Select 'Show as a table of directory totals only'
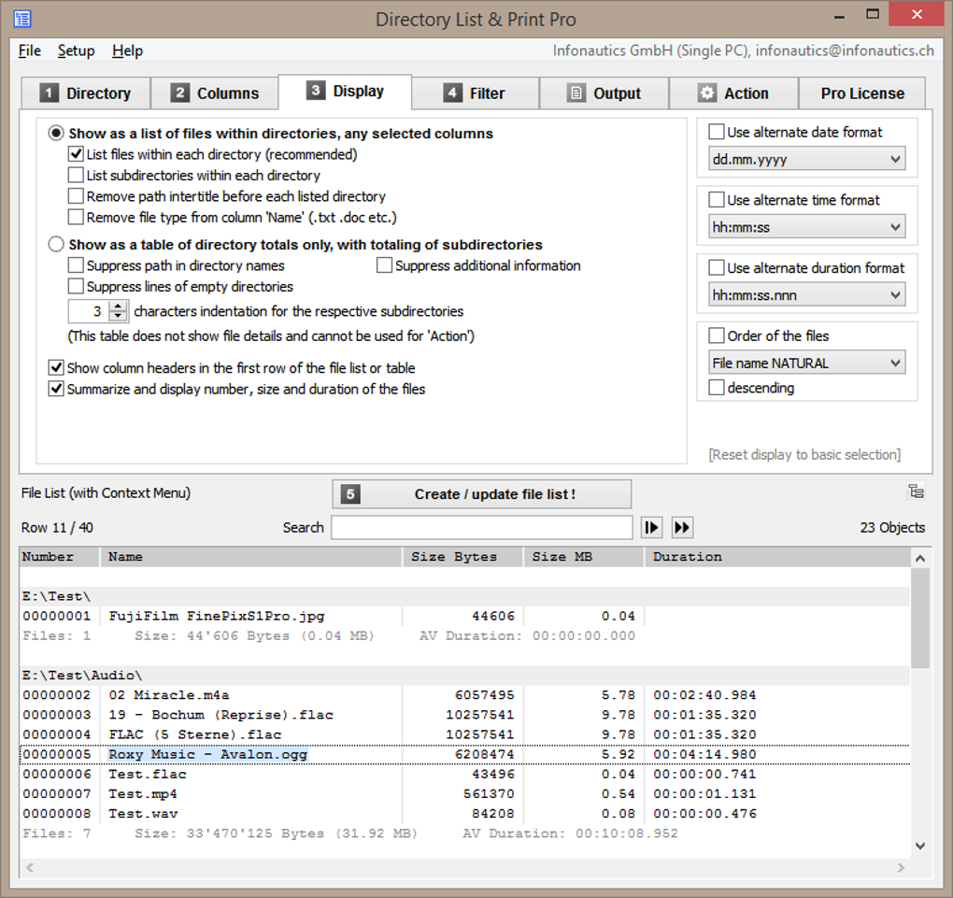 56,245
